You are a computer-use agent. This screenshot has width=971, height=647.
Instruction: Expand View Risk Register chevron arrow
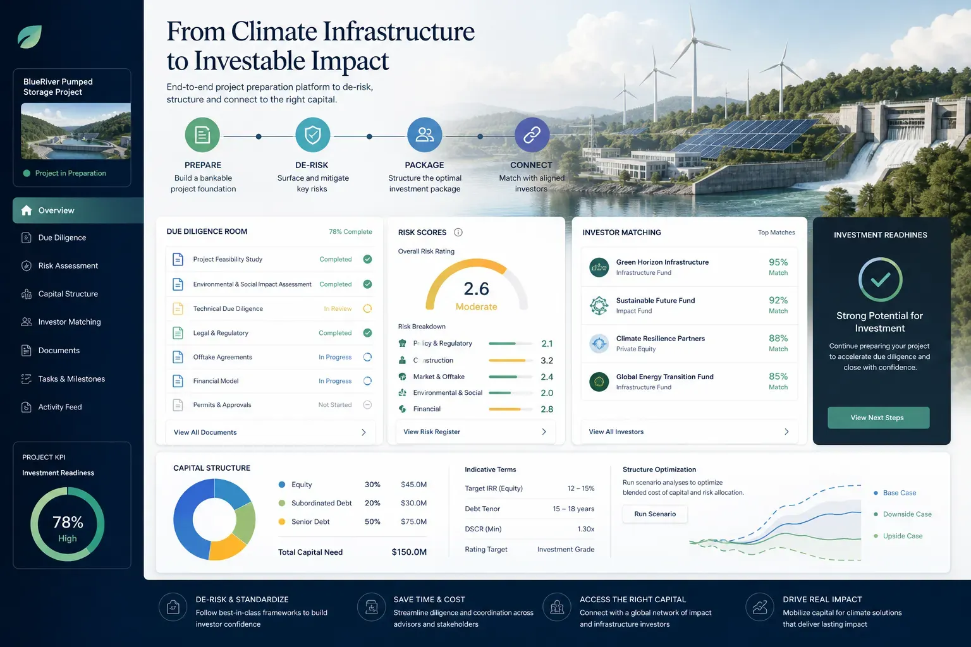[x=544, y=432]
